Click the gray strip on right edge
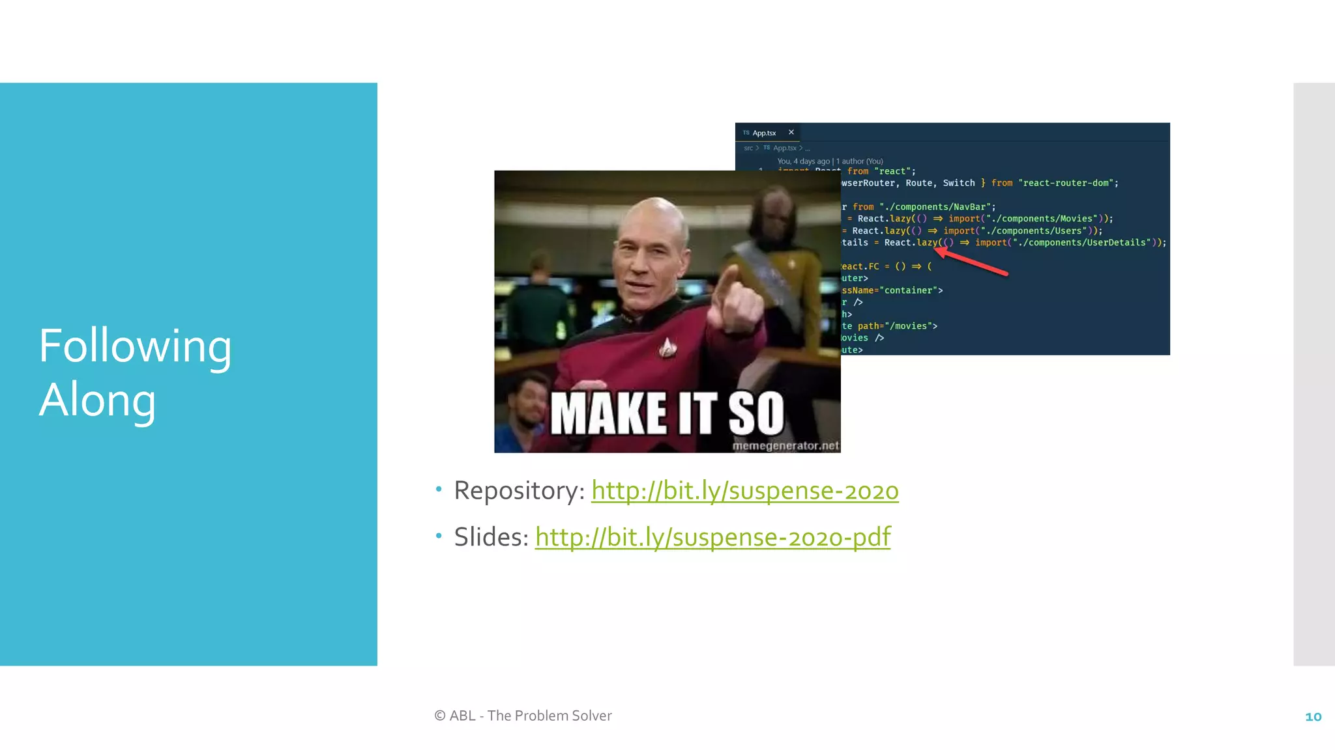This screenshot has width=1335, height=750. [x=1313, y=374]
